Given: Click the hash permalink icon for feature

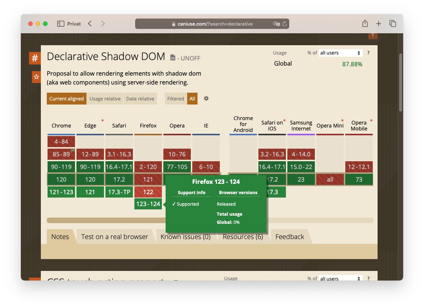Looking at the screenshot, I should pyautogui.click(x=35, y=58).
